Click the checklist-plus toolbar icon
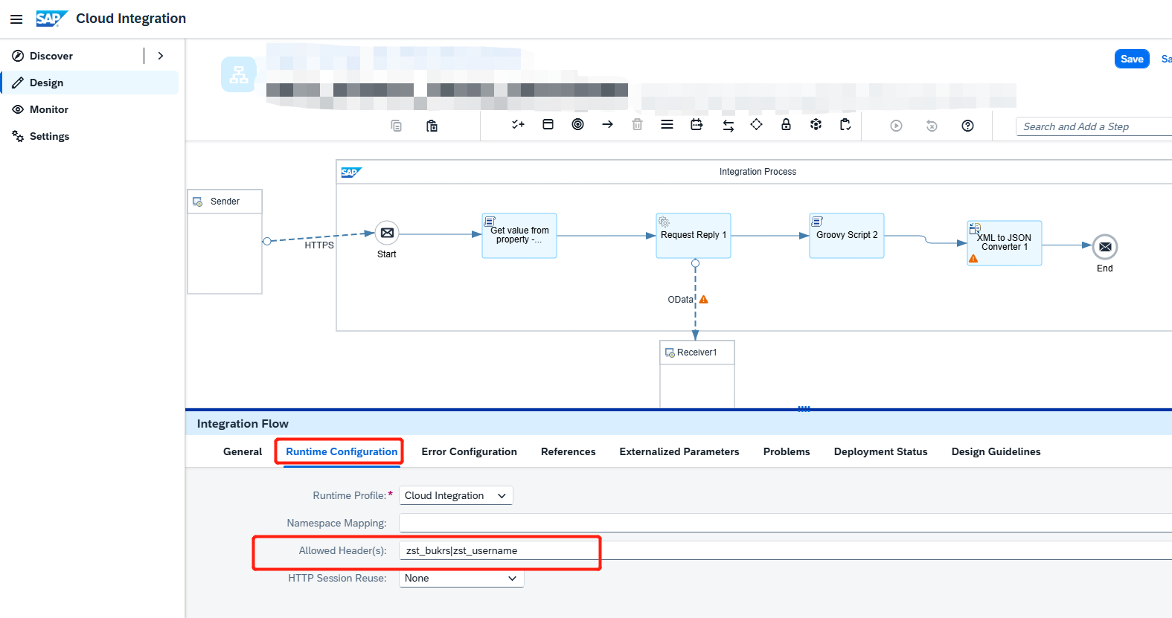 point(518,124)
